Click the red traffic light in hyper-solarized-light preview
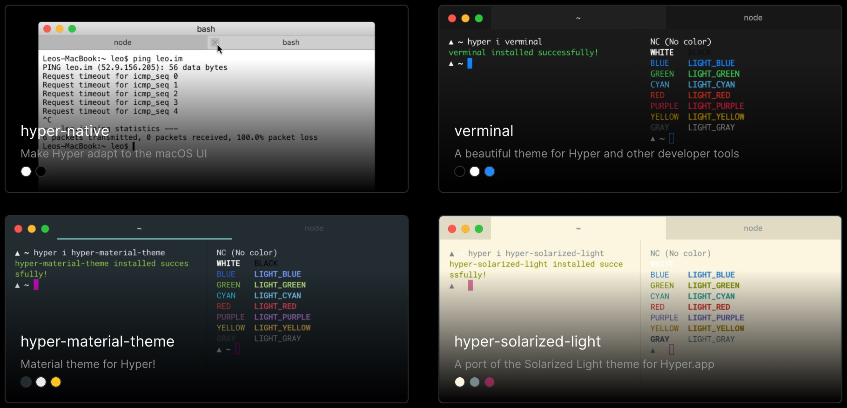 [x=452, y=229]
